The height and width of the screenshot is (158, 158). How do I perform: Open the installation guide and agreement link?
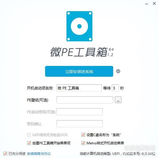39,154
